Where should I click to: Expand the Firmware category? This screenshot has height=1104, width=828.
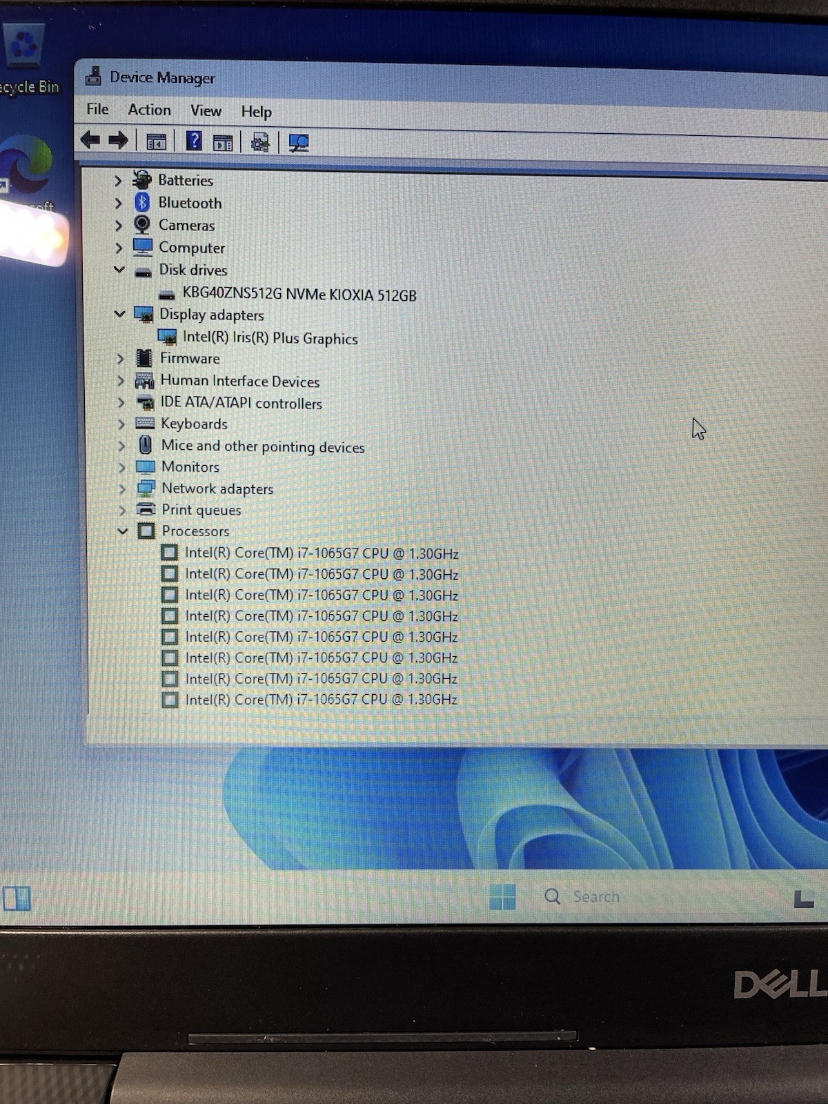coord(121,358)
